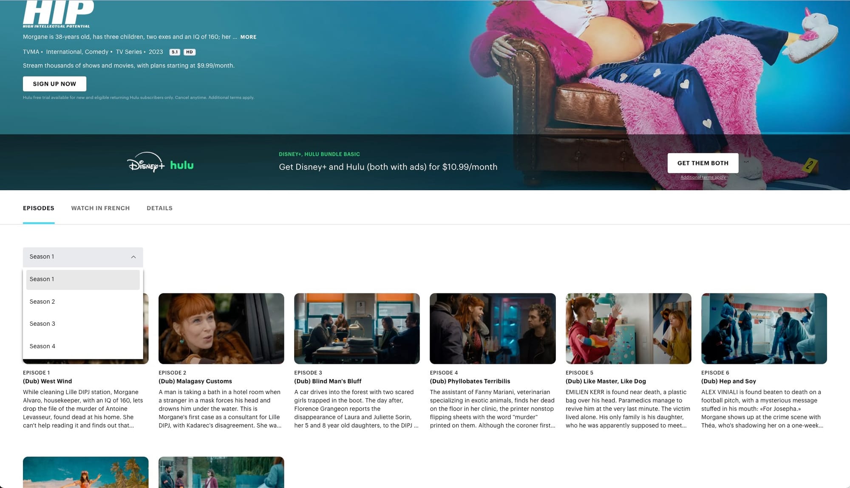Expand the description with the MORE link
This screenshot has width=850, height=488.
[248, 37]
